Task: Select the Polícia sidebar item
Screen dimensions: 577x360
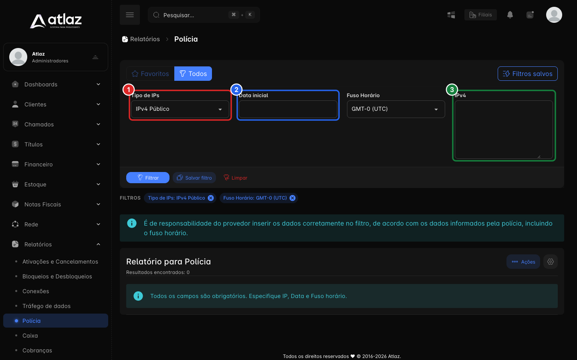Action: point(56,321)
